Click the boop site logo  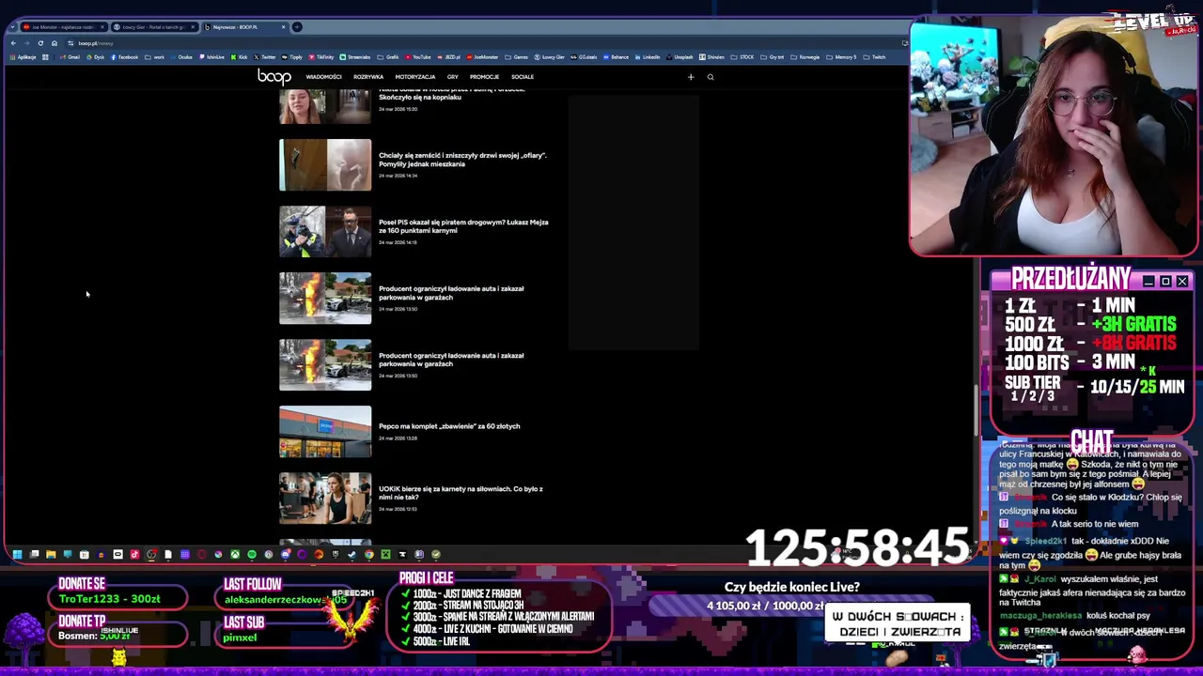pyautogui.click(x=274, y=76)
